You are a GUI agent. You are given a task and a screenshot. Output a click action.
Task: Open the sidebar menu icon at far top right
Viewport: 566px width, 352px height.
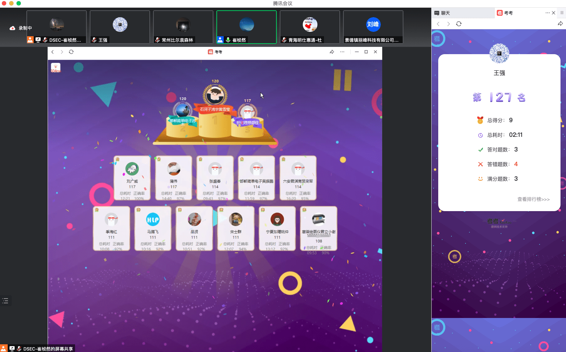562,13
